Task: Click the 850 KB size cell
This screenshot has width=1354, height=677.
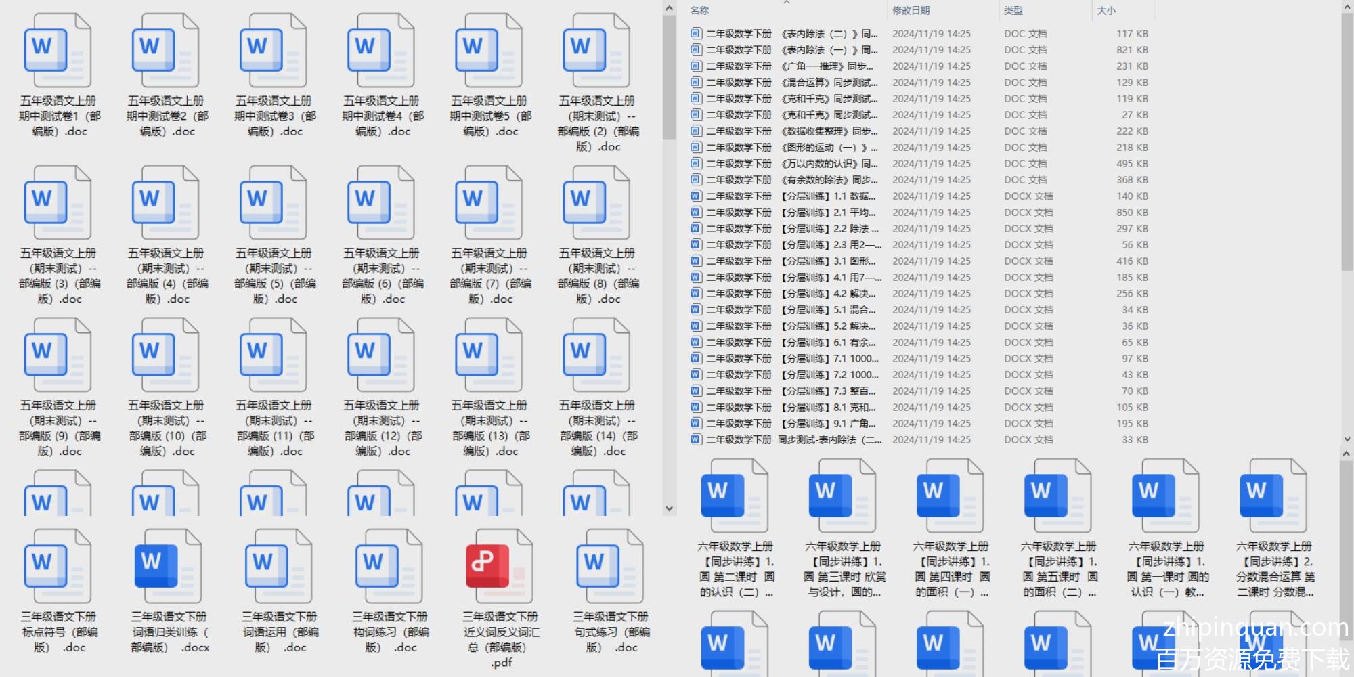Action: [x=1132, y=212]
